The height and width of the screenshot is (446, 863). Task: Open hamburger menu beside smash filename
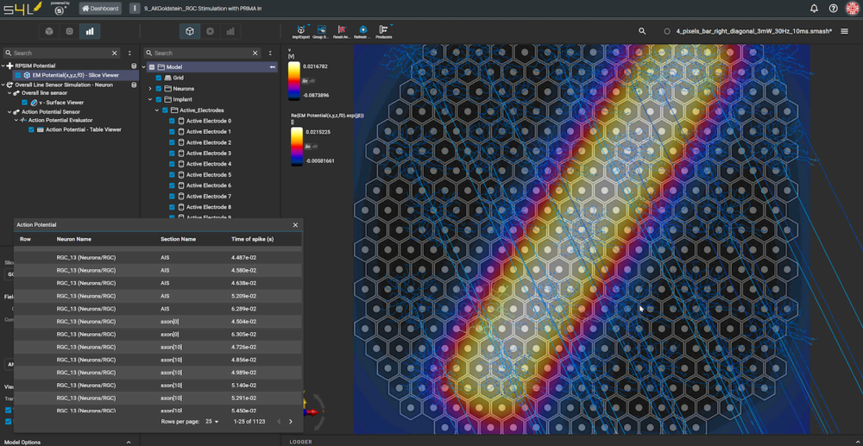pos(844,31)
